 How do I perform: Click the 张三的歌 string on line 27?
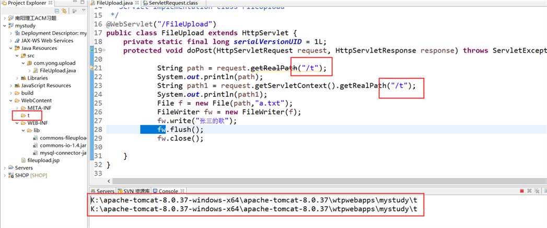tap(212, 121)
